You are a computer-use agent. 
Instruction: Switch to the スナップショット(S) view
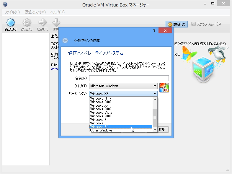[206, 24]
